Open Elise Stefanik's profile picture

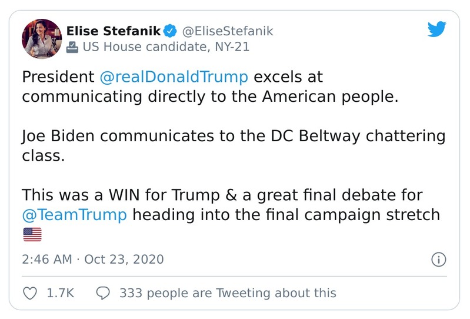point(42,39)
